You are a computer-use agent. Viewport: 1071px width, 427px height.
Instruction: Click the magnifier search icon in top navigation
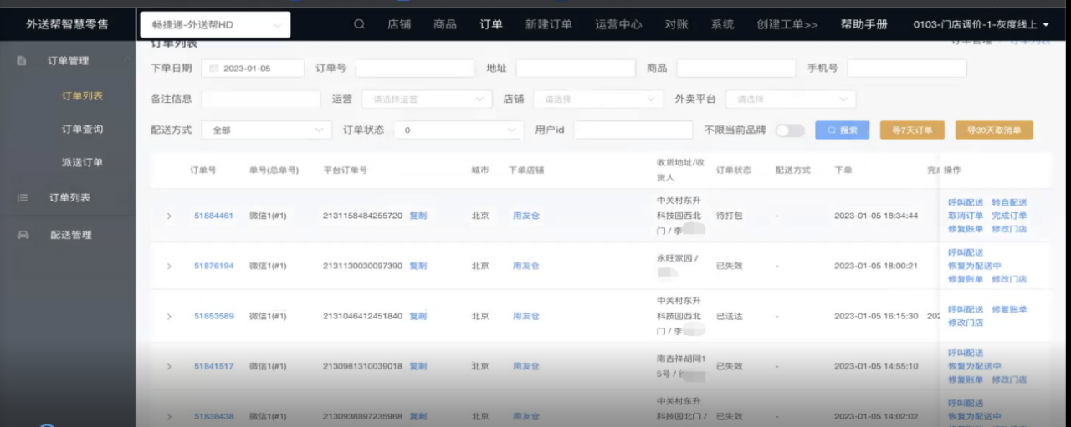(359, 24)
